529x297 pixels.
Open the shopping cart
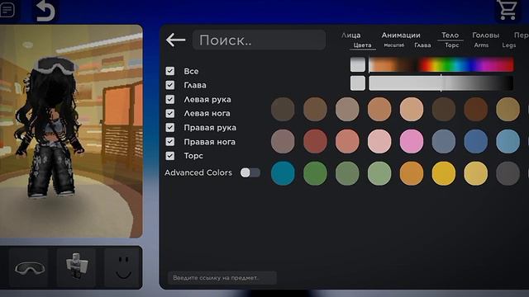507,10
